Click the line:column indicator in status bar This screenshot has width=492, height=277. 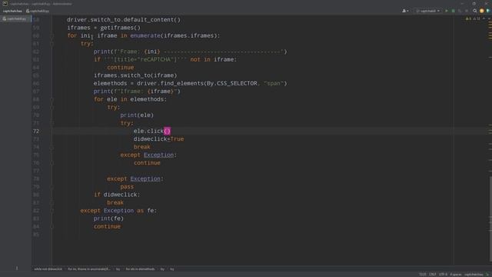point(423,275)
